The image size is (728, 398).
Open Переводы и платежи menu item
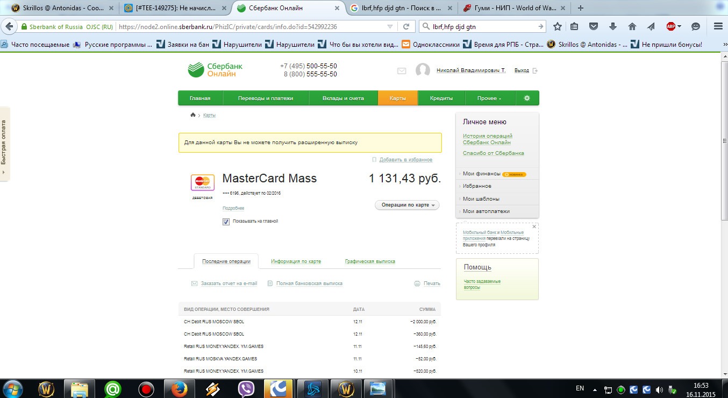[266, 98]
